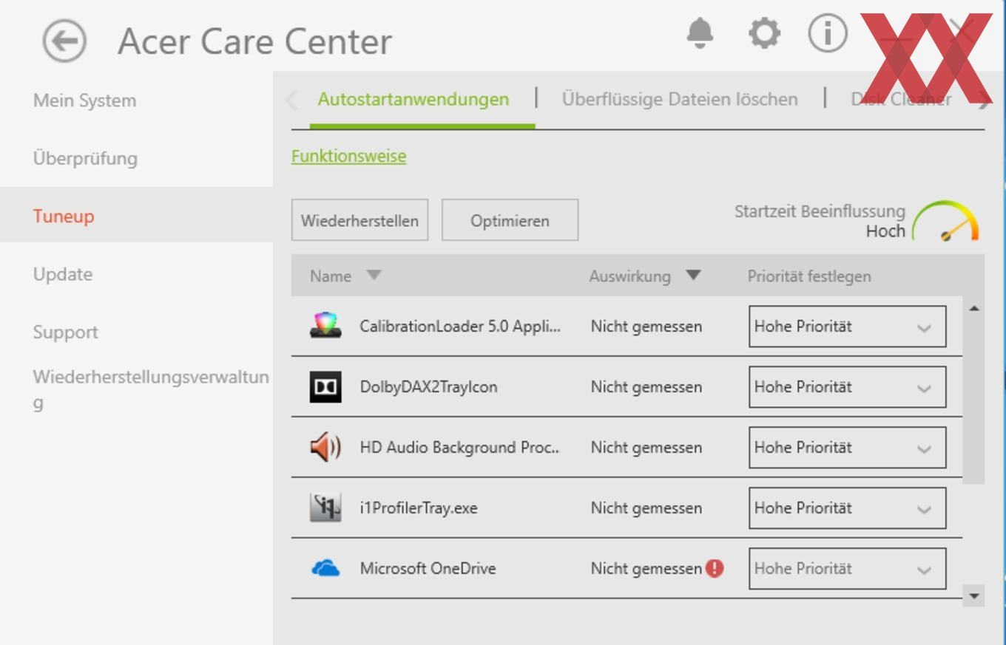This screenshot has height=645, width=1006.
Task: Sort by Auswirkung column arrow
Action: point(693,276)
